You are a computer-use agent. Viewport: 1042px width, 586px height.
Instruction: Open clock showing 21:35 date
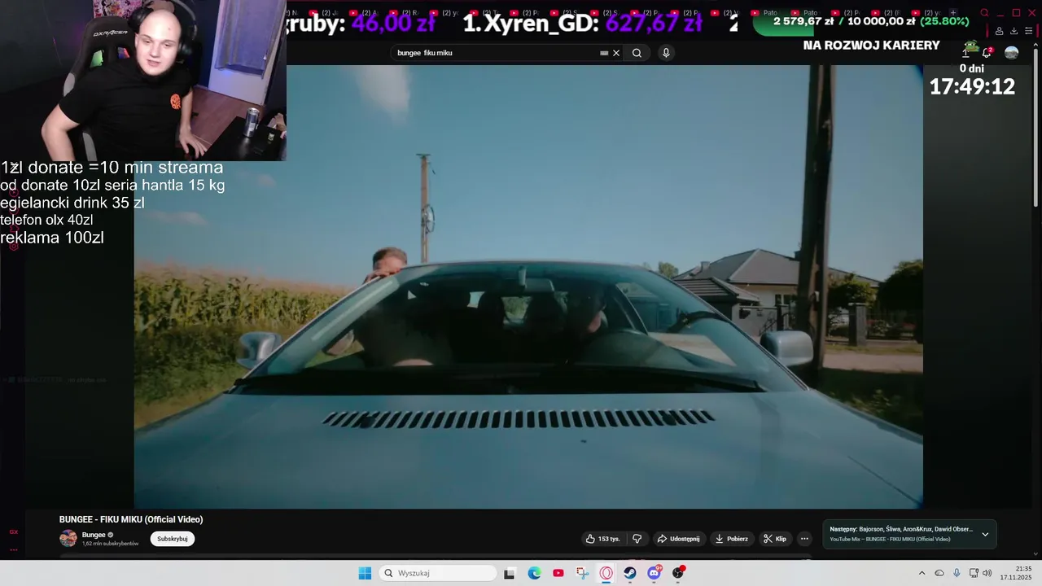(x=1016, y=573)
